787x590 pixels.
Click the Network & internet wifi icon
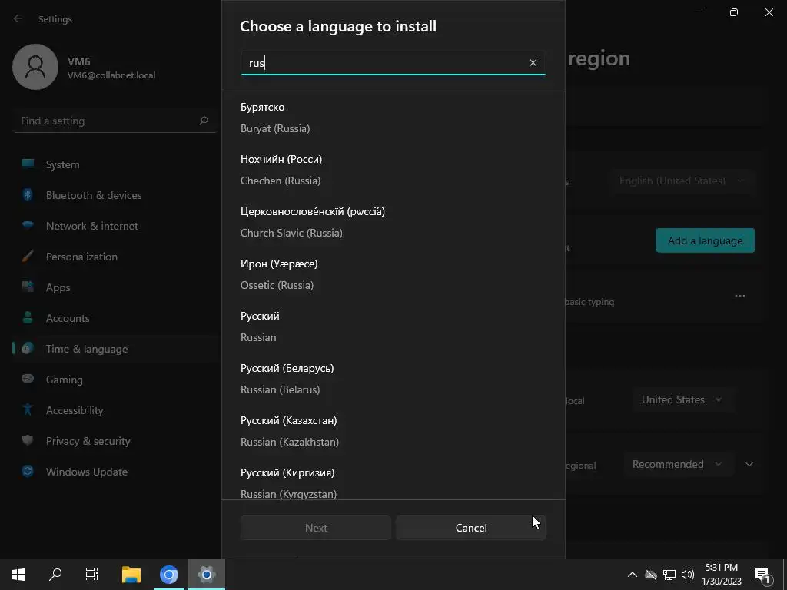[28, 225]
